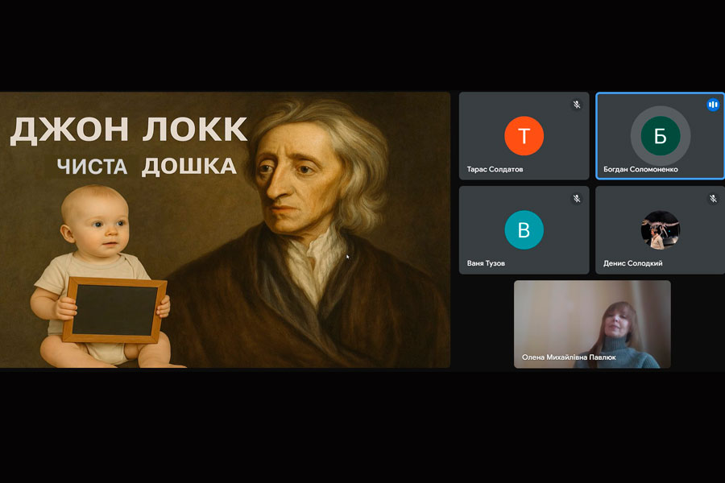Select the orange T avatar of Тарас Солдатов
The image size is (725, 483).
click(524, 135)
